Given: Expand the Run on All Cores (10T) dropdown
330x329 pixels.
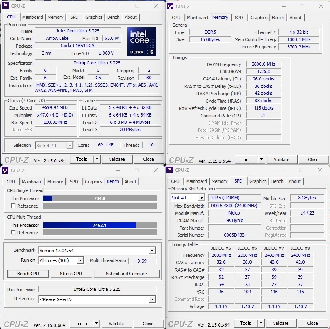Looking at the screenshot, I should click(80, 260).
